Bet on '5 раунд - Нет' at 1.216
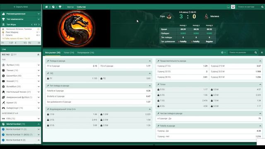 click(209, 137)
